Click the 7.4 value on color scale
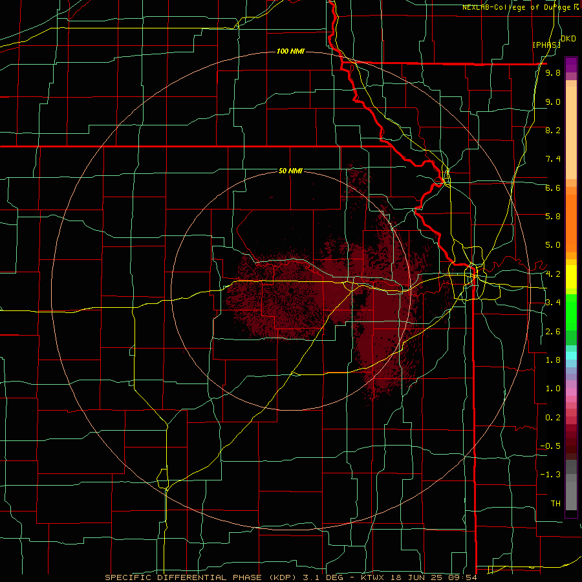The image size is (582, 582). click(553, 159)
